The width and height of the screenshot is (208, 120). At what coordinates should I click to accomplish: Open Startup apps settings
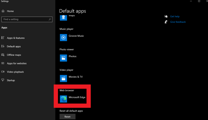[x=11, y=80]
